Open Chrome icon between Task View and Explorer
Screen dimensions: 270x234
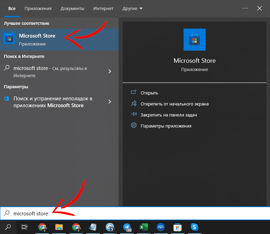(x=42, y=227)
